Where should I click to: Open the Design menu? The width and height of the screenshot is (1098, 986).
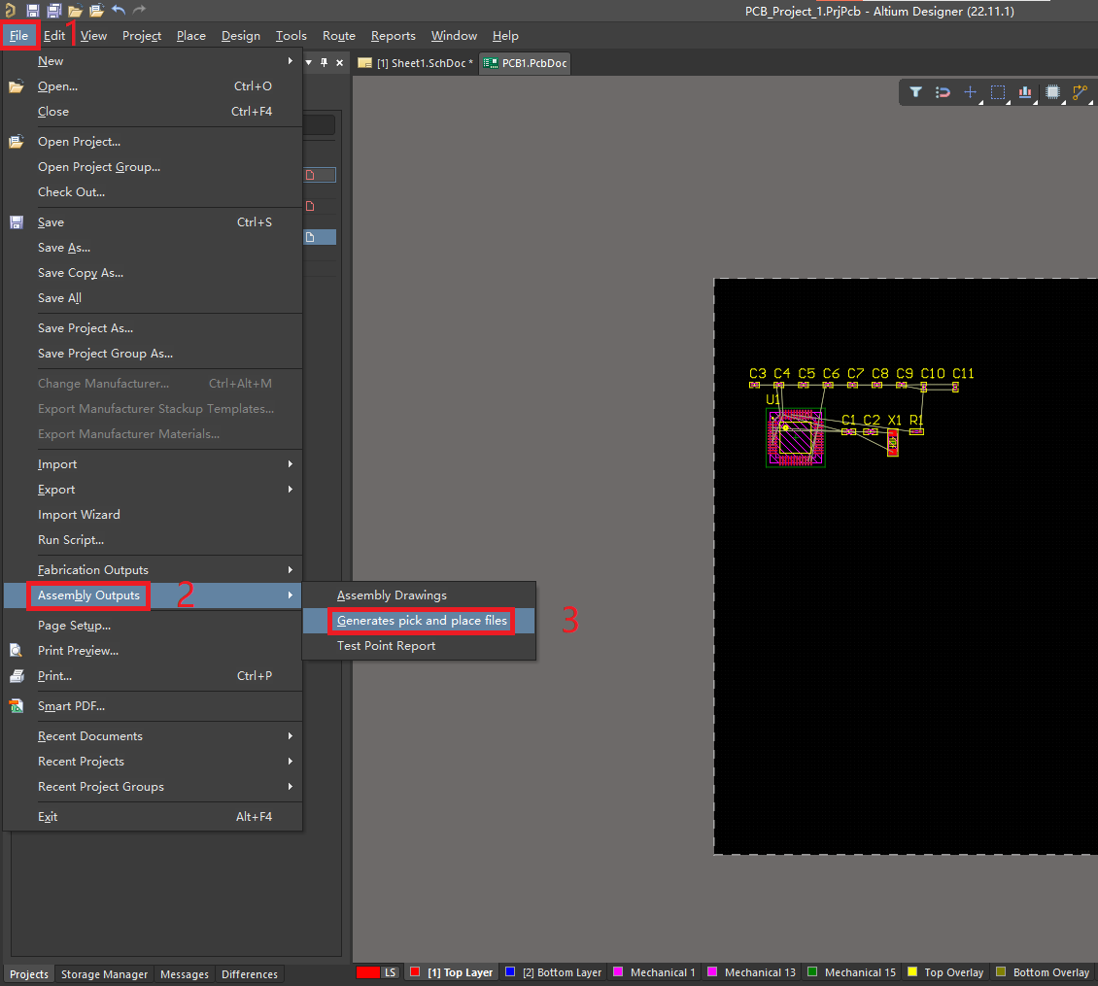241,36
